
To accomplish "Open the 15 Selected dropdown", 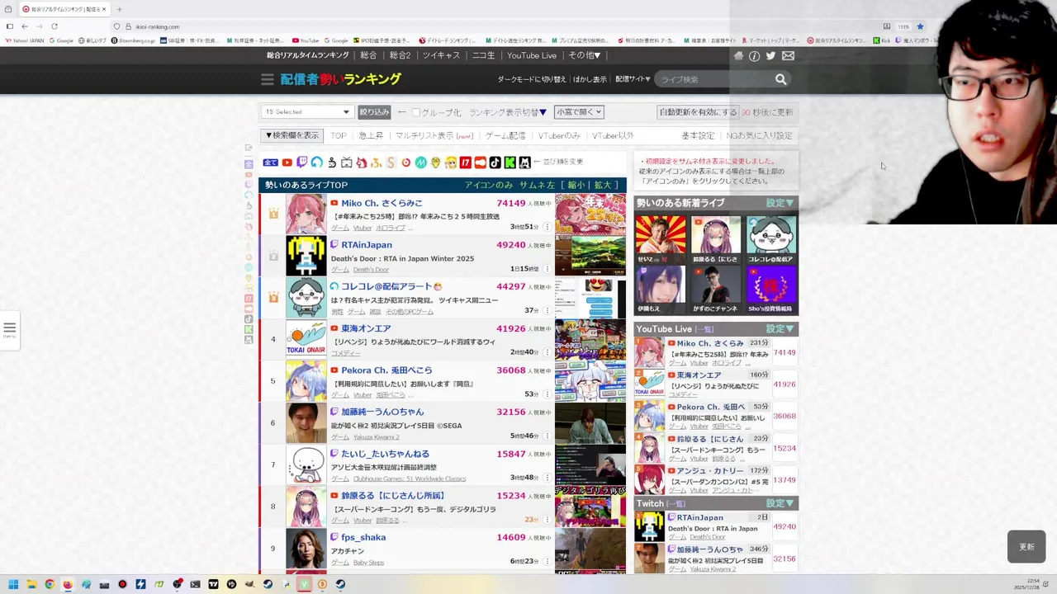I will 307,112.
